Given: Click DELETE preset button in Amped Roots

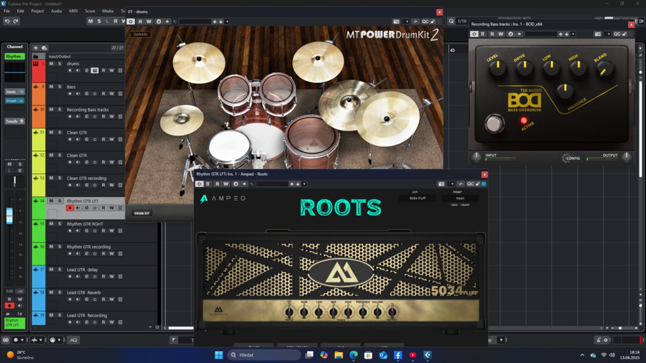Looking at the screenshot, I should click(464, 205).
